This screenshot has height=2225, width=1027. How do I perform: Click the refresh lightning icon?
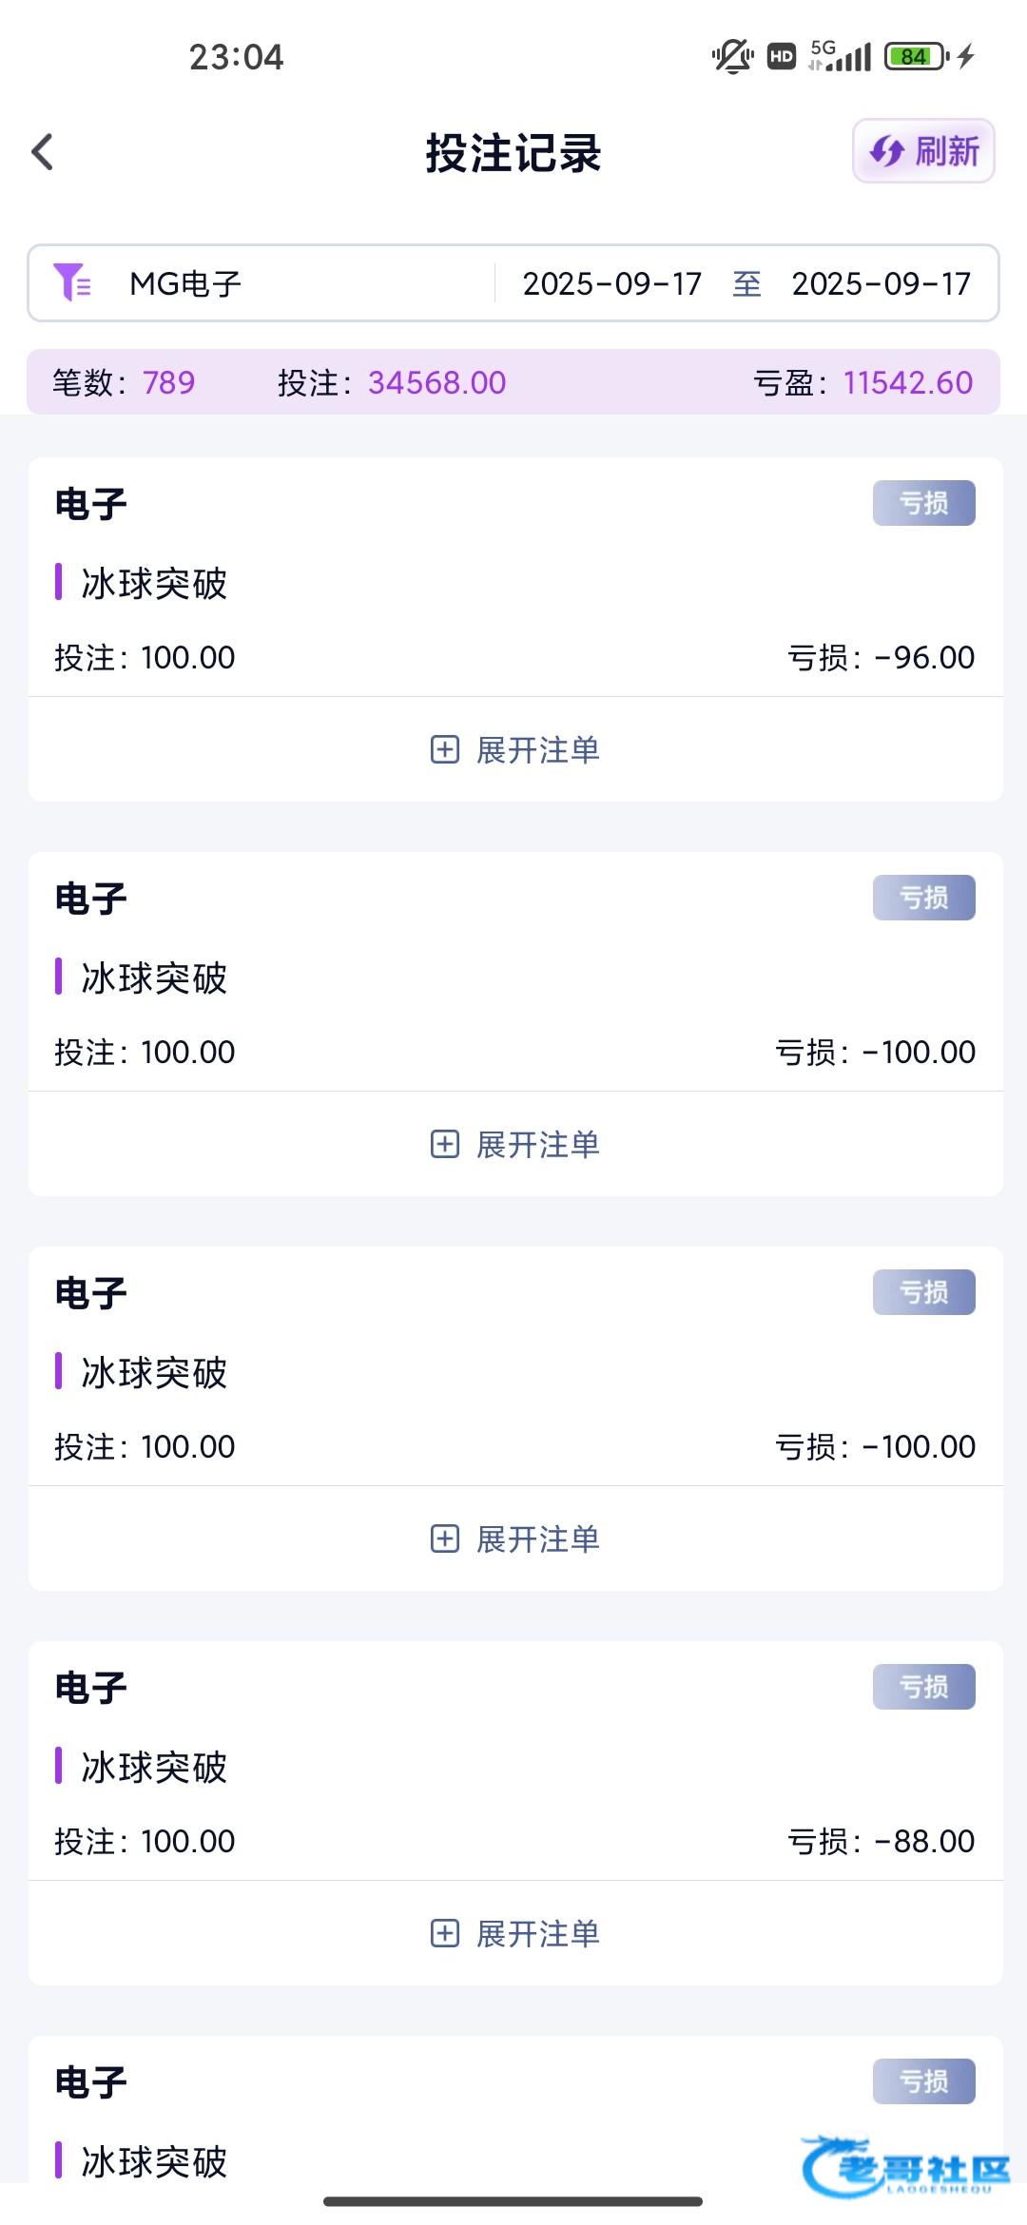coord(887,151)
